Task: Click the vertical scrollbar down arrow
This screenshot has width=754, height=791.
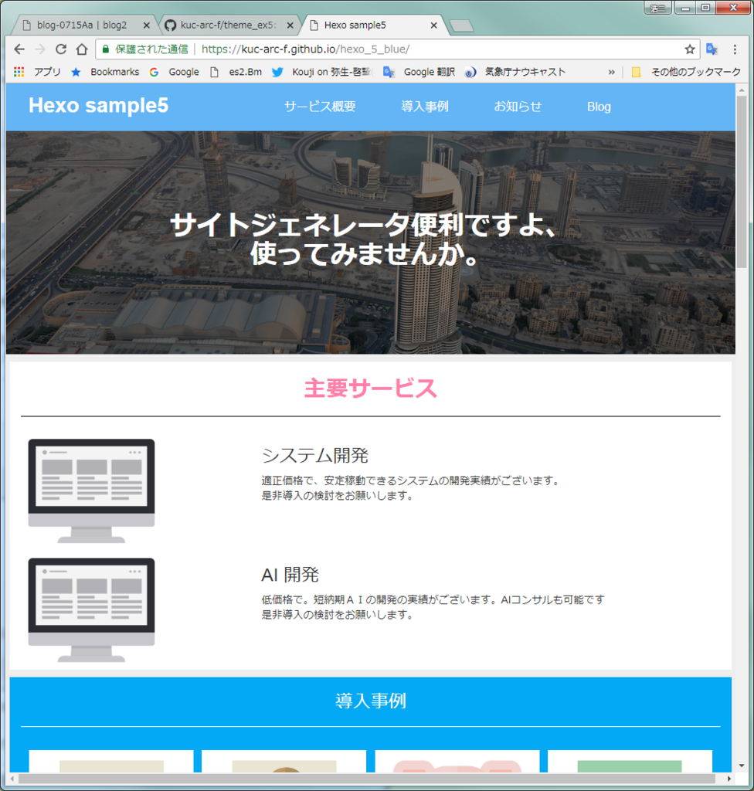Action: pos(742,766)
